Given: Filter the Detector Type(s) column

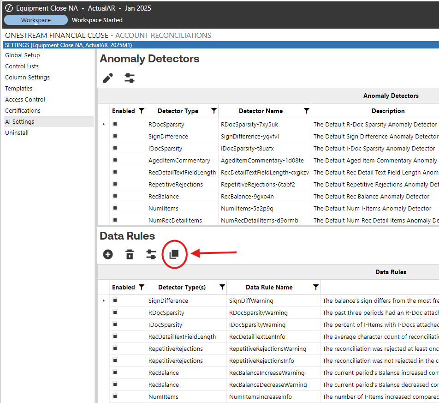Looking at the screenshot, I should pyautogui.click(x=222, y=287).
